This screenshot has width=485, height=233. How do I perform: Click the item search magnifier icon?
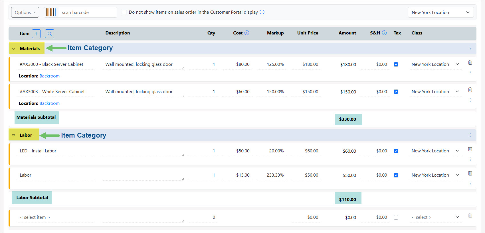pyautogui.click(x=50, y=34)
